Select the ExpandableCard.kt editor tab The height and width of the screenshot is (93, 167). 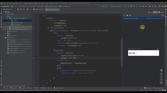[52, 9]
